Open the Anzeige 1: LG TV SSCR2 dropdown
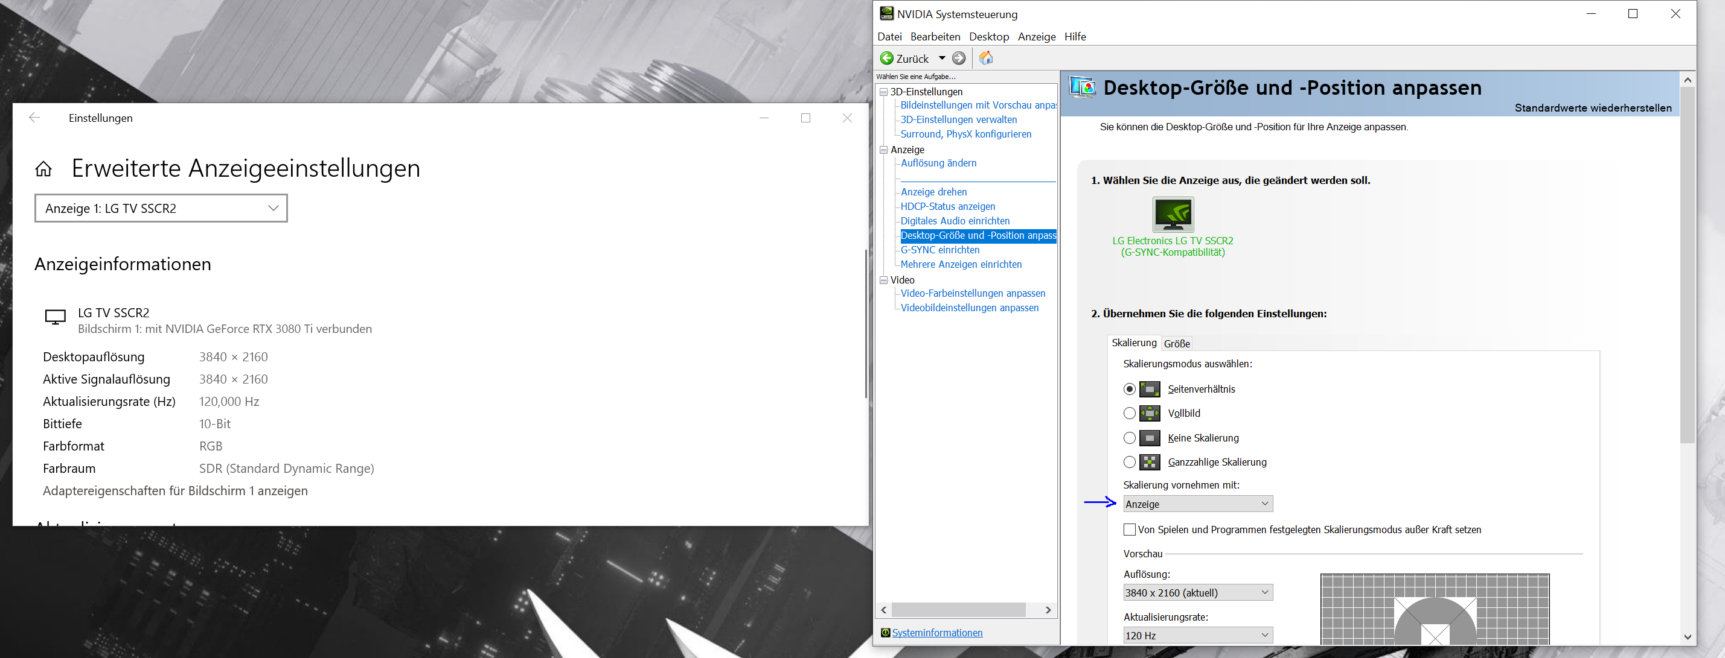 pyautogui.click(x=161, y=209)
